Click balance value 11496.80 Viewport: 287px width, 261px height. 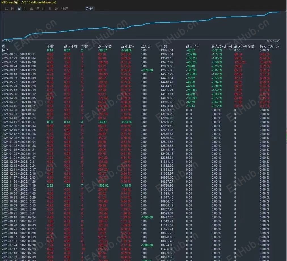[167, 249]
